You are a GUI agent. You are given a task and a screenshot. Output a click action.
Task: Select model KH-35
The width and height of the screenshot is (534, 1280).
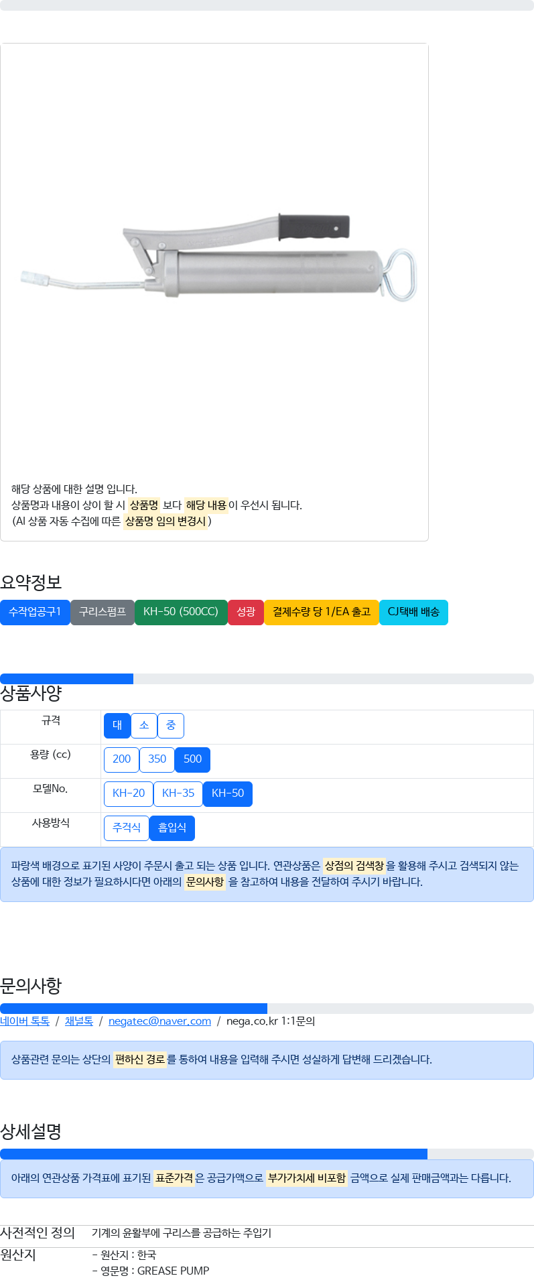pyautogui.click(x=178, y=794)
